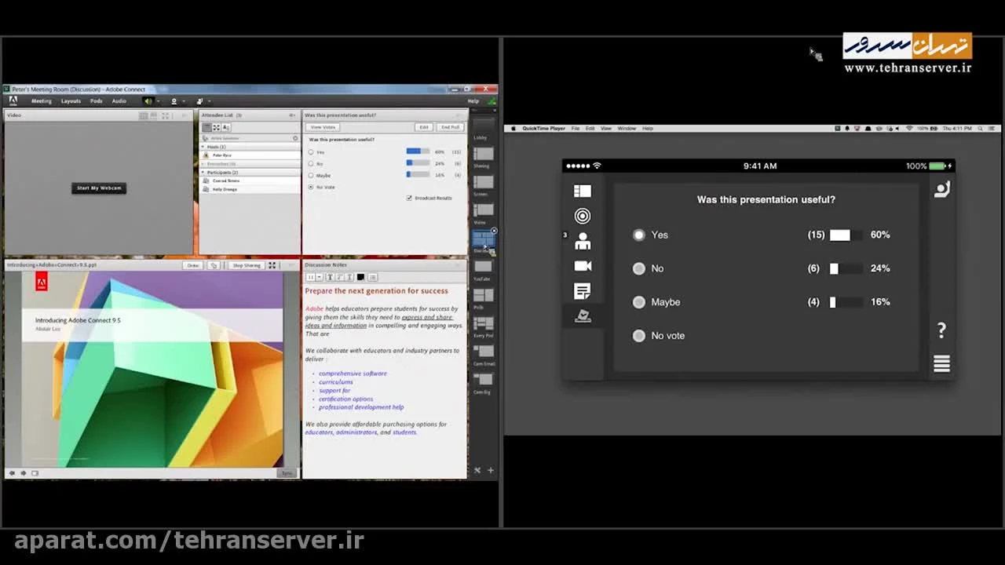Open the webcam icon's dropdown arrow
The width and height of the screenshot is (1005, 565).
pyautogui.click(x=183, y=100)
